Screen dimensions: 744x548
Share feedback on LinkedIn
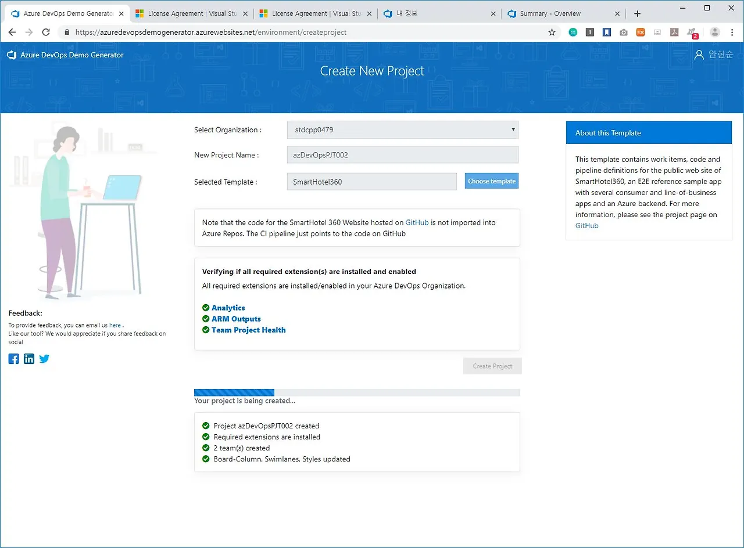point(29,359)
